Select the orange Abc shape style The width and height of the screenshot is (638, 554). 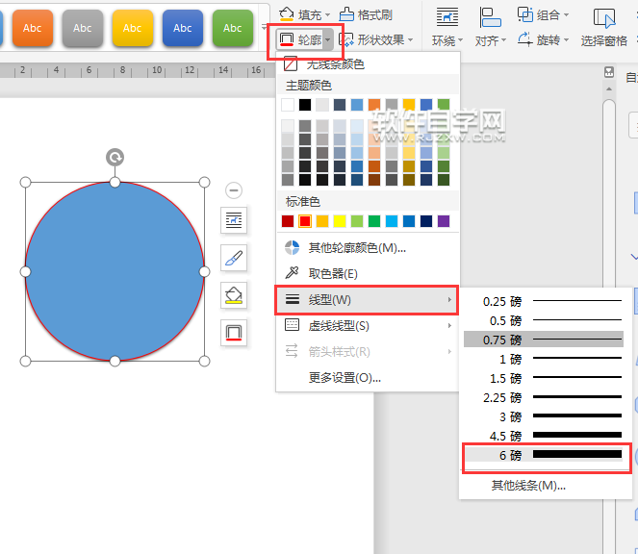33,28
